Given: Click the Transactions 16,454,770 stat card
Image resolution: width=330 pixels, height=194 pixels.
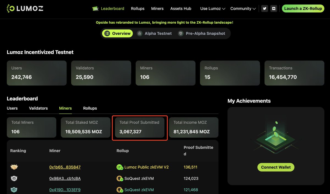Looking at the screenshot, I should [x=294, y=73].
